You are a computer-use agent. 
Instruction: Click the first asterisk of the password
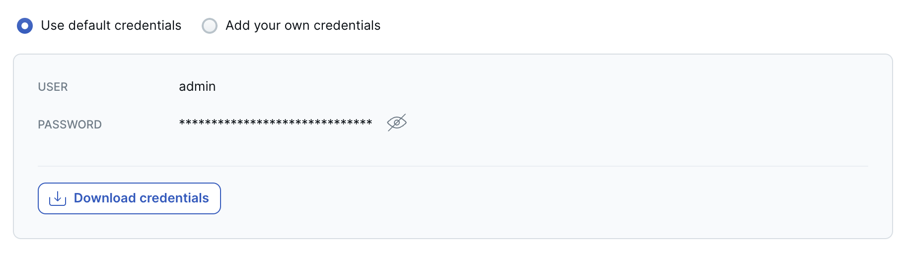(182, 122)
